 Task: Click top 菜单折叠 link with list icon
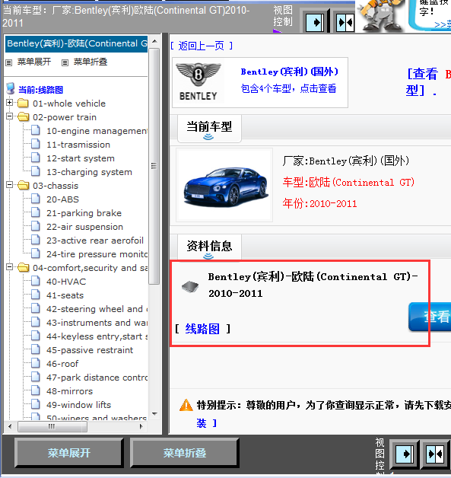(x=84, y=62)
